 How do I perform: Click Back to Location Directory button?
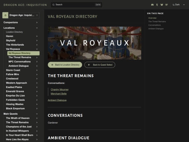[x=65, y=65]
